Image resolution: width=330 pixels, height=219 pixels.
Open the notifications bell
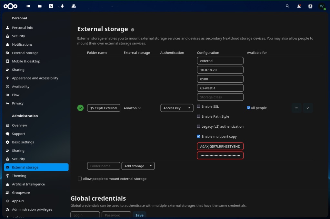coord(298,6)
